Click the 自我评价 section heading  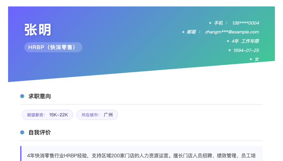[40, 132]
